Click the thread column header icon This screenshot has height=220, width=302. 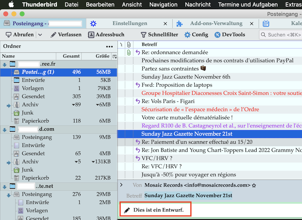(121, 44)
